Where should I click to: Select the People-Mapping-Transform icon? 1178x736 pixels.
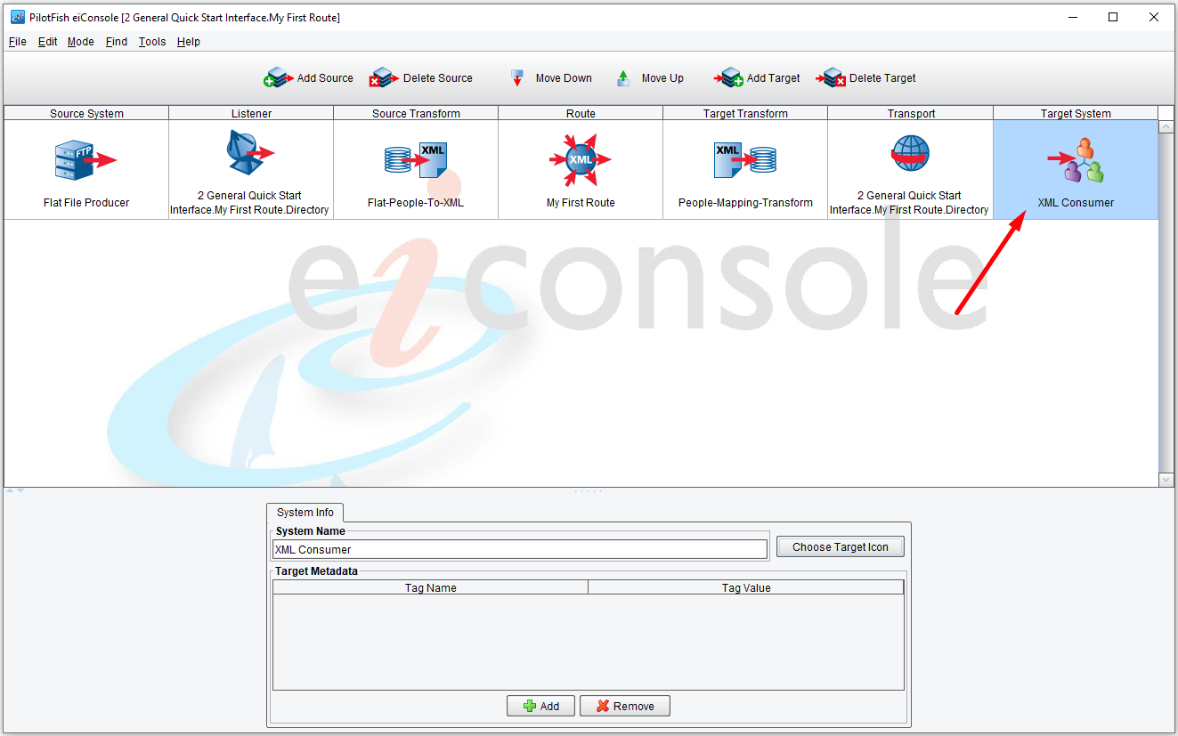pos(745,160)
